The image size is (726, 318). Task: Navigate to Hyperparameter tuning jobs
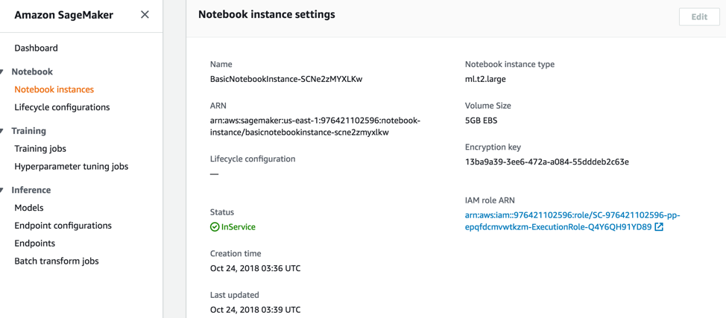click(71, 167)
